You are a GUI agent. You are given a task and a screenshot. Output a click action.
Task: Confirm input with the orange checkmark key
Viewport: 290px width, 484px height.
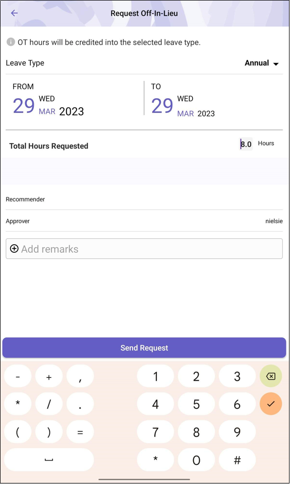pyautogui.click(x=270, y=404)
